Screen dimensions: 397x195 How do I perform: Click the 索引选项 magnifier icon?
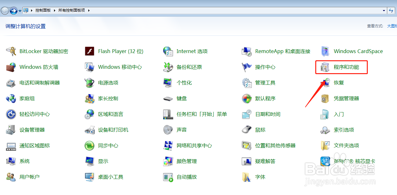coord(325,130)
